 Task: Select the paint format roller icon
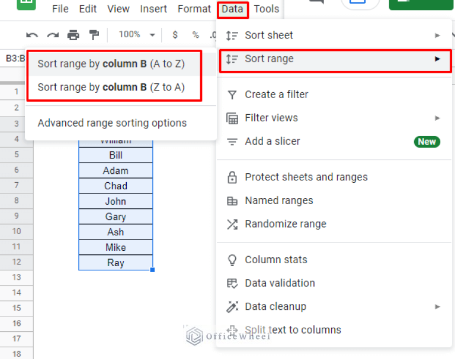[94, 35]
